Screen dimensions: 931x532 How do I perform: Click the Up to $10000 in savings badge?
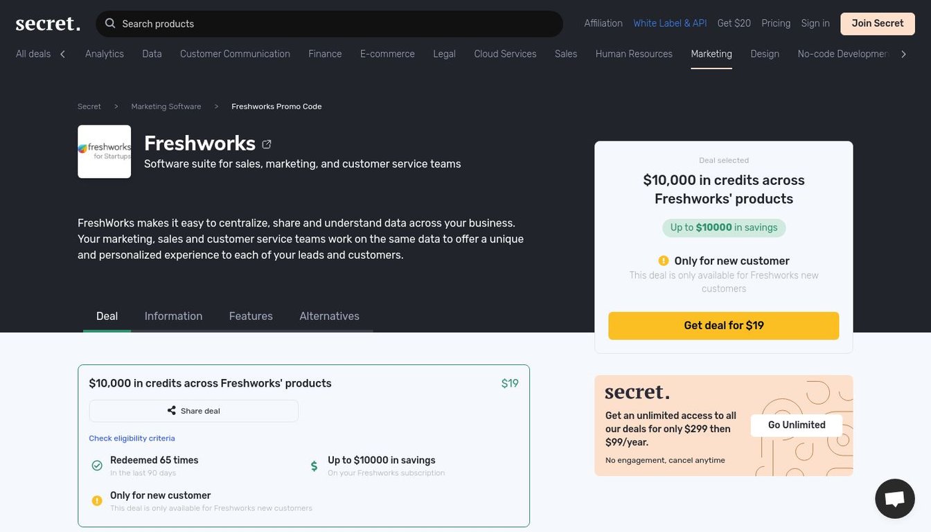pos(724,227)
